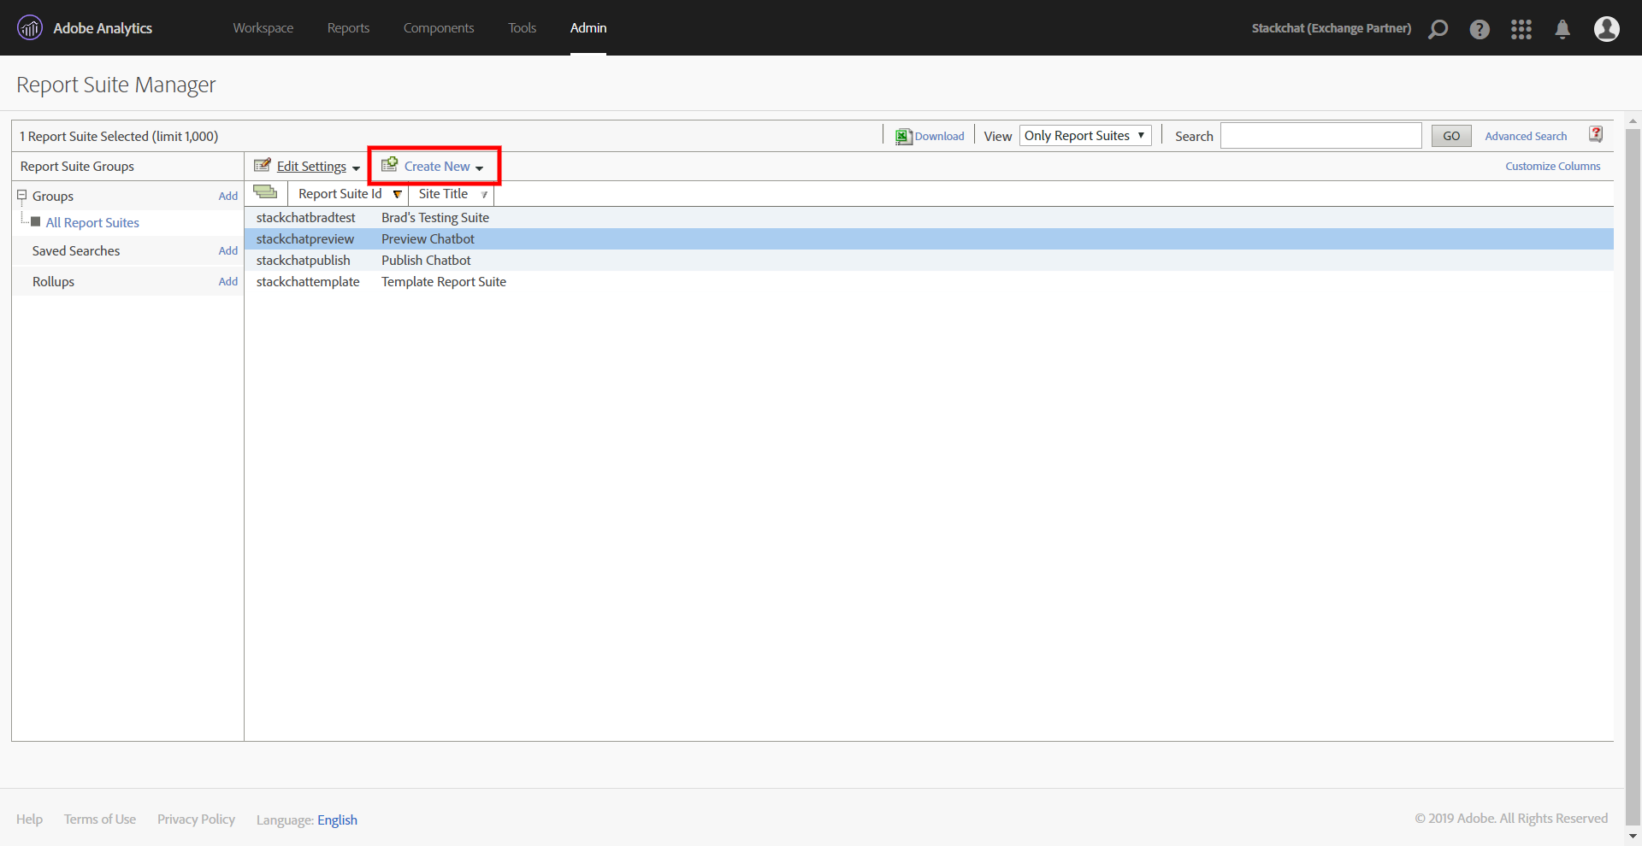Click into the Search input field
This screenshot has width=1642, height=846.
(x=1320, y=136)
